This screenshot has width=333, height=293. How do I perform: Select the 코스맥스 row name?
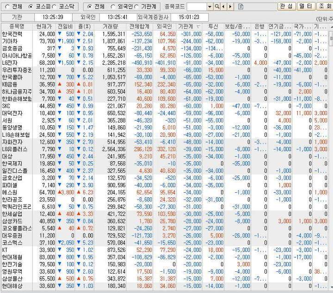click(12, 243)
